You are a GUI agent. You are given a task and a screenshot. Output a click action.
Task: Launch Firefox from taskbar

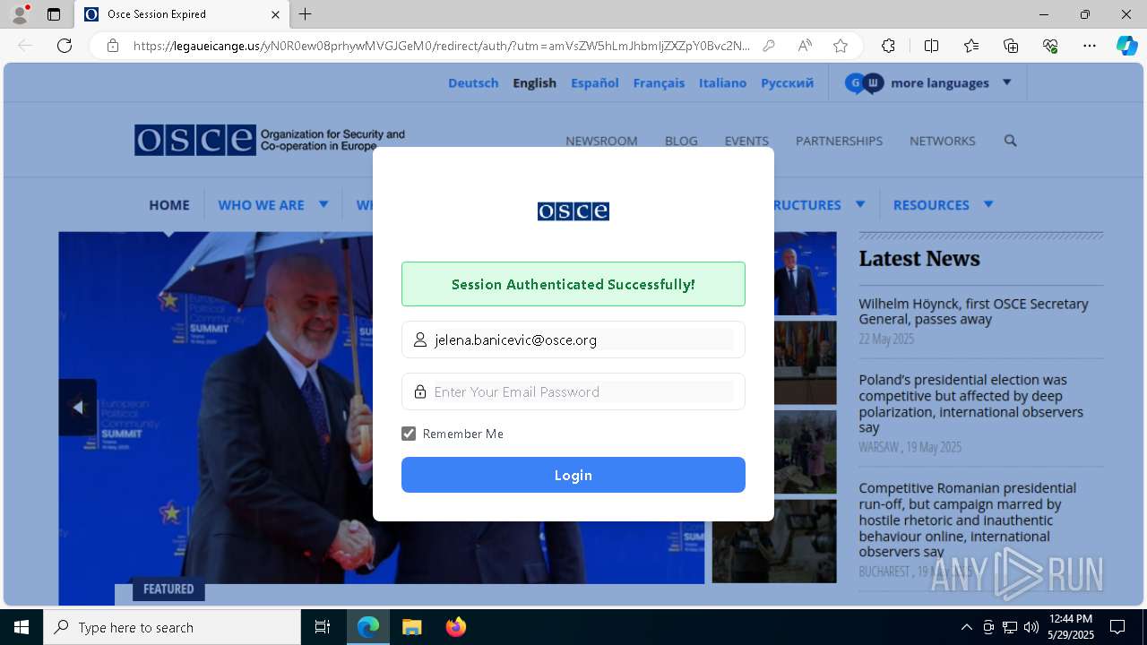(x=455, y=627)
